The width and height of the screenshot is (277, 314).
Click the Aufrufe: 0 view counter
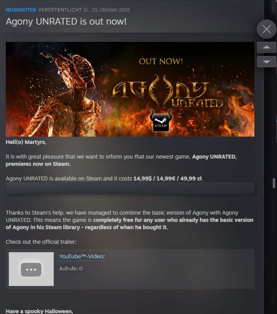[71, 268]
